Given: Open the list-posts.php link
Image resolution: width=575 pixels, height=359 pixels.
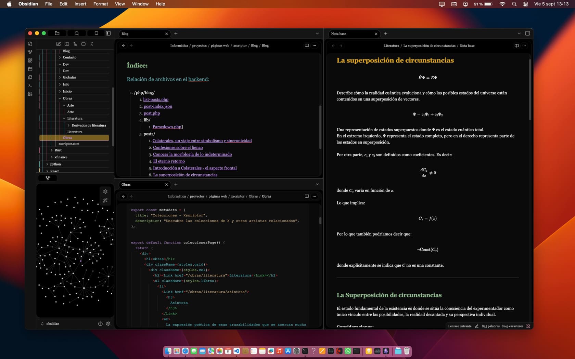Looking at the screenshot, I should (x=156, y=99).
